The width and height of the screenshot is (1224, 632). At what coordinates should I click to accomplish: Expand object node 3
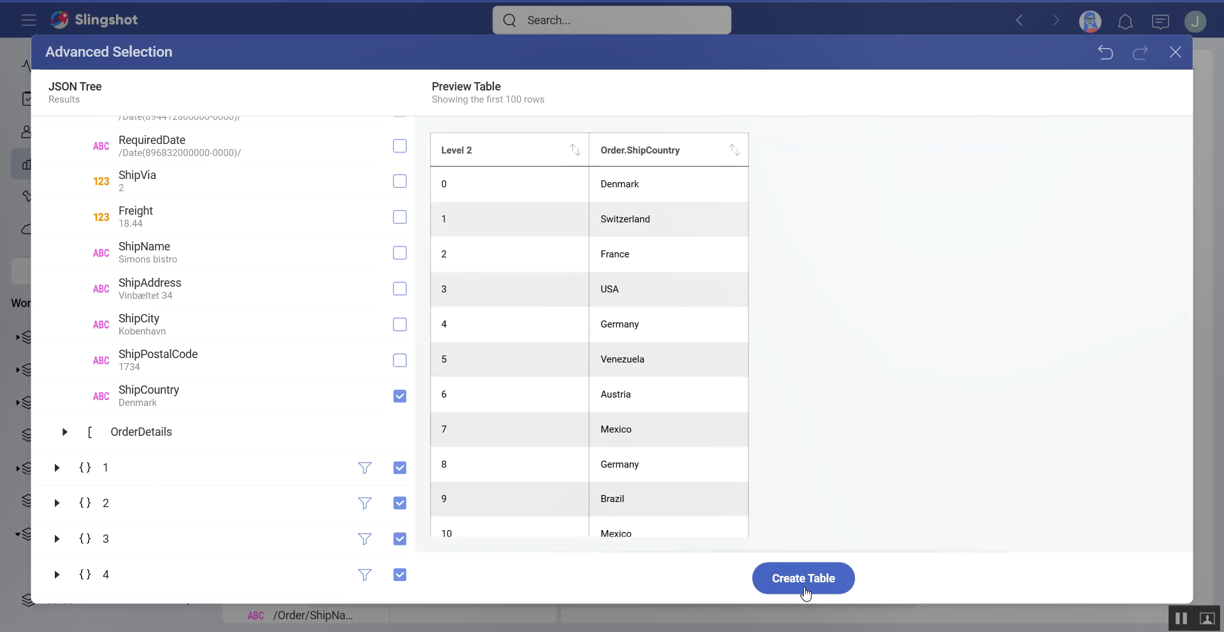coord(57,539)
